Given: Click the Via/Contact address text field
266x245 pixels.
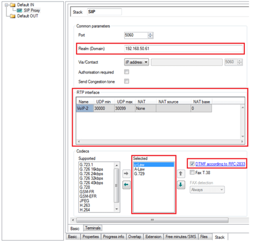Looking at the screenshot, I should (x=187, y=62).
